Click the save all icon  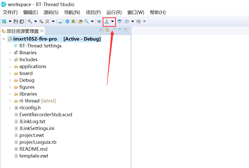(x=22, y=22)
